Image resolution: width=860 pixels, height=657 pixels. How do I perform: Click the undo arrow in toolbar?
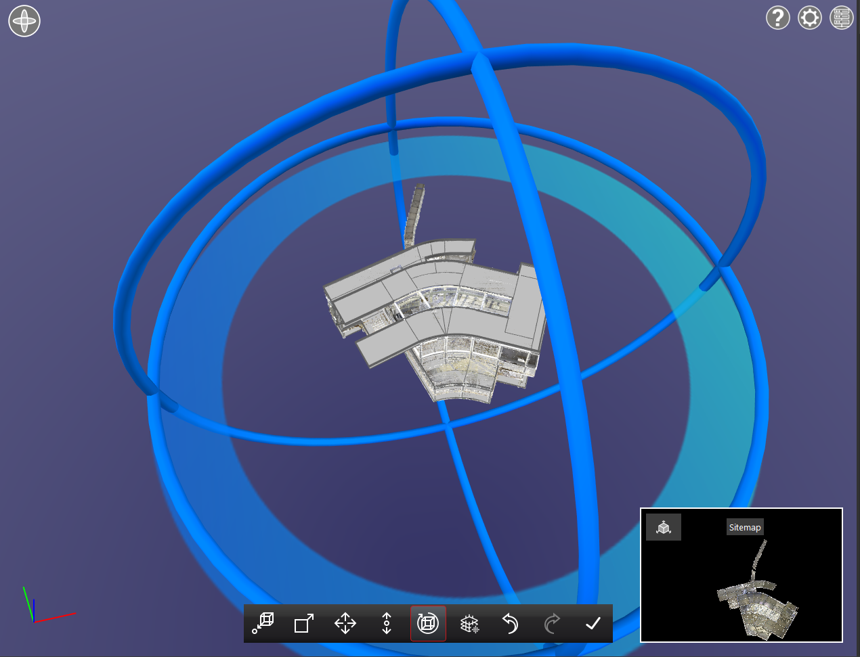(511, 623)
